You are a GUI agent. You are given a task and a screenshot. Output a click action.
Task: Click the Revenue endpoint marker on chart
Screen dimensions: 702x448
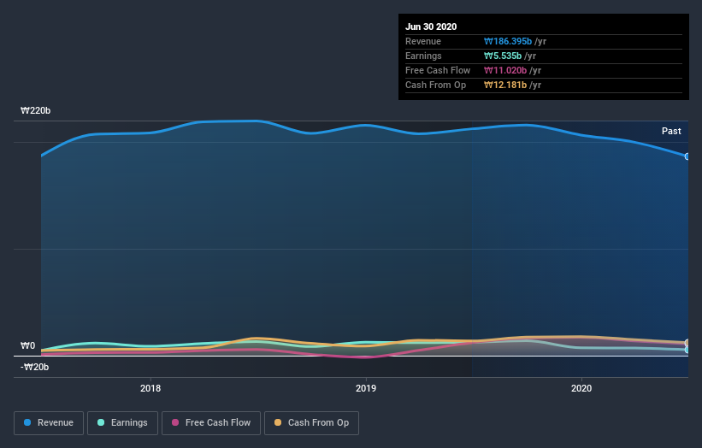click(687, 156)
